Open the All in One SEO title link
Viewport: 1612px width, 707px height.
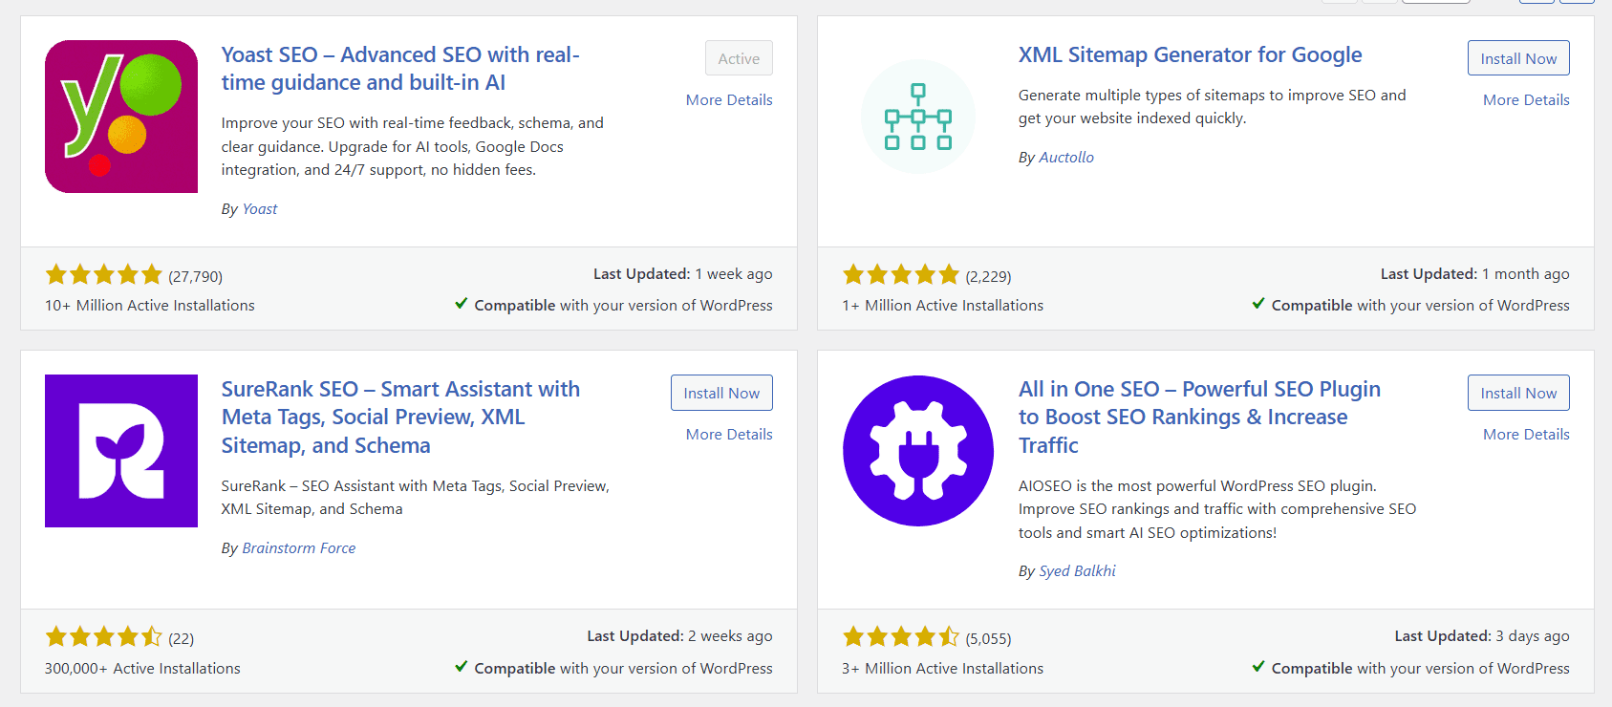click(x=1199, y=418)
